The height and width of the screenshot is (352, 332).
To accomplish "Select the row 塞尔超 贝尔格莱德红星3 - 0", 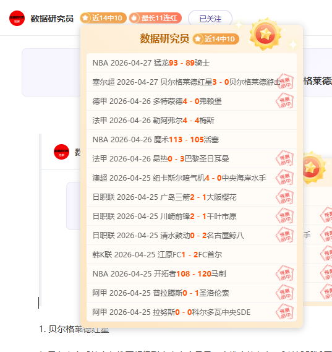I will (192, 82).
